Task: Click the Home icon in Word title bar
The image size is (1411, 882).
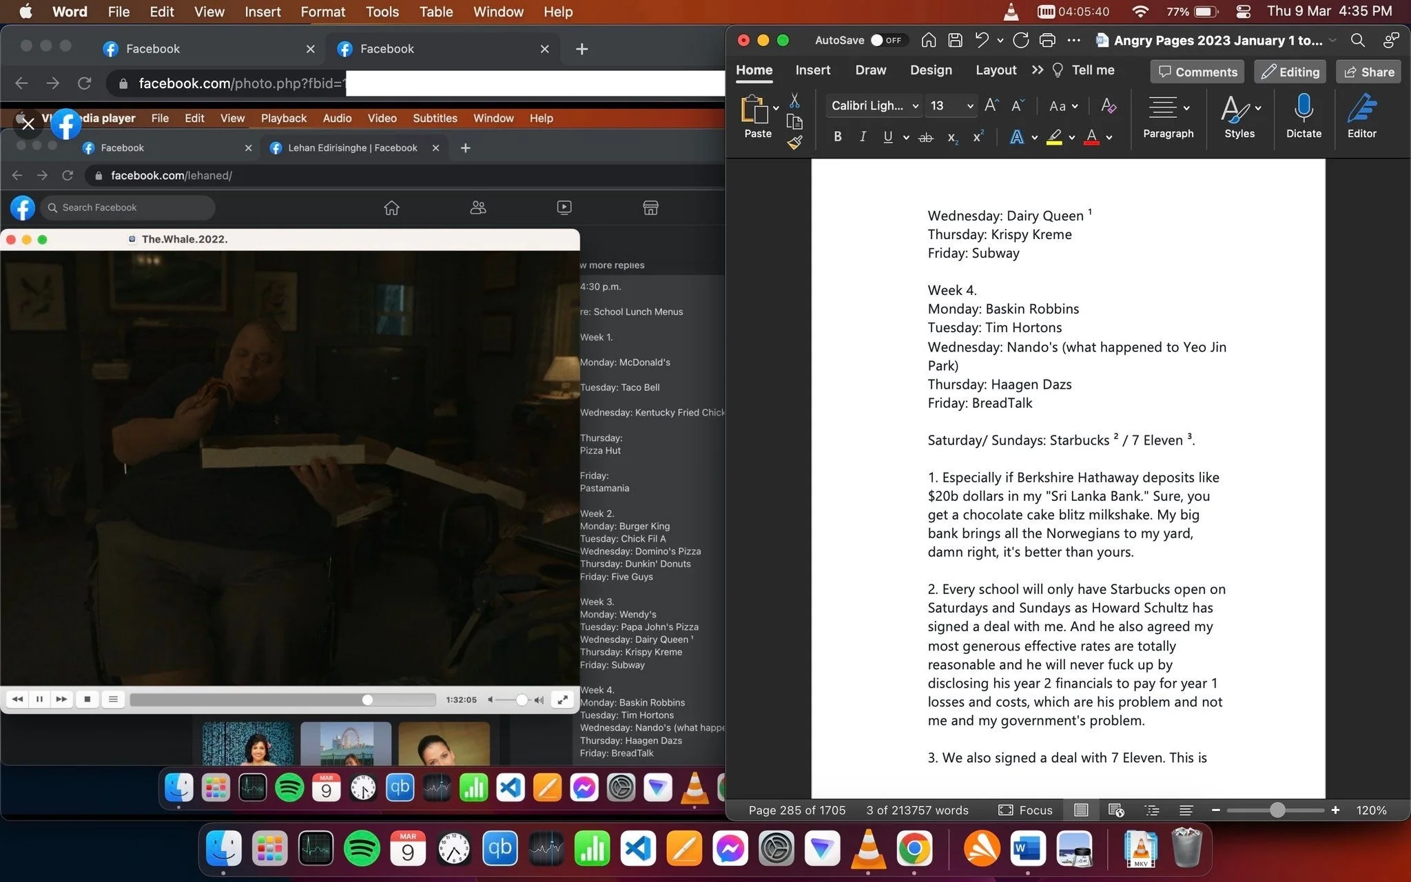Action: point(928,40)
